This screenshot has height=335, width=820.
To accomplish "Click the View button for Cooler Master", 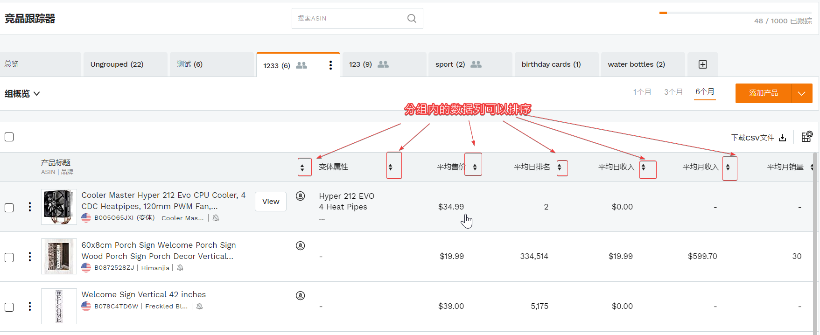I will click(x=271, y=202).
